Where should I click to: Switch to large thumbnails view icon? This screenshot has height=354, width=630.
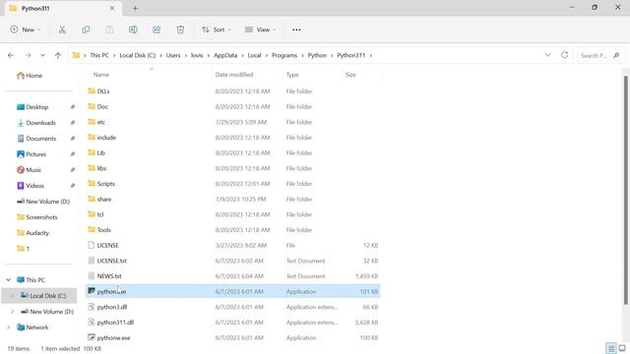pyautogui.click(x=622, y=348)
